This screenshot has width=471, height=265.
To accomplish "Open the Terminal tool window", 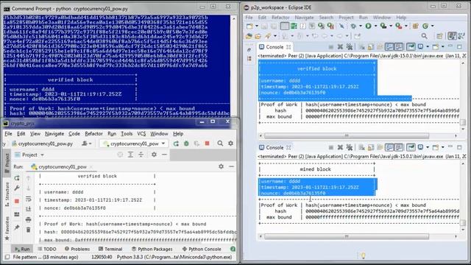I will (x=110, y=249).
